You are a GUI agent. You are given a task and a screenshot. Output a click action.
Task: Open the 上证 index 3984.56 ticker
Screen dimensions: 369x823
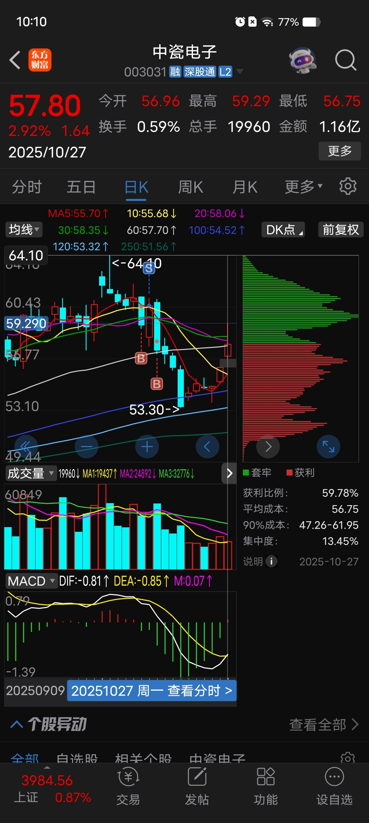pyautogui.click(x=52, y=789)
